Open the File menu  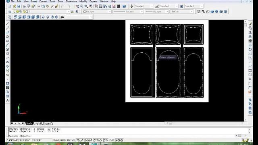click(x=12, y=1)
